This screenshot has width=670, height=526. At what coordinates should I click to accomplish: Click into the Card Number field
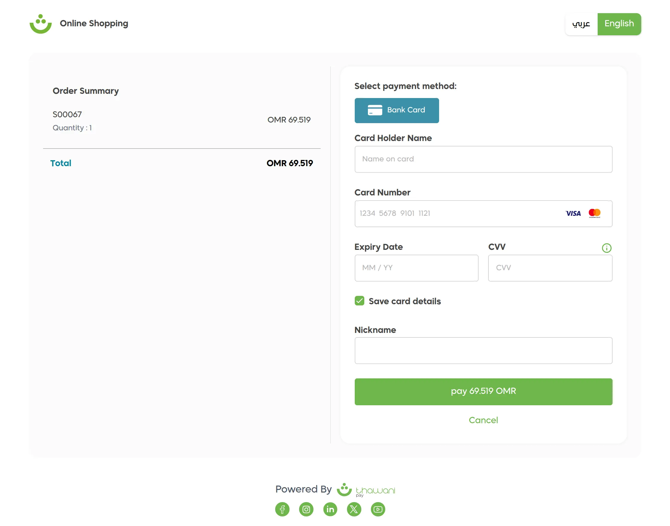click(456, 213)
